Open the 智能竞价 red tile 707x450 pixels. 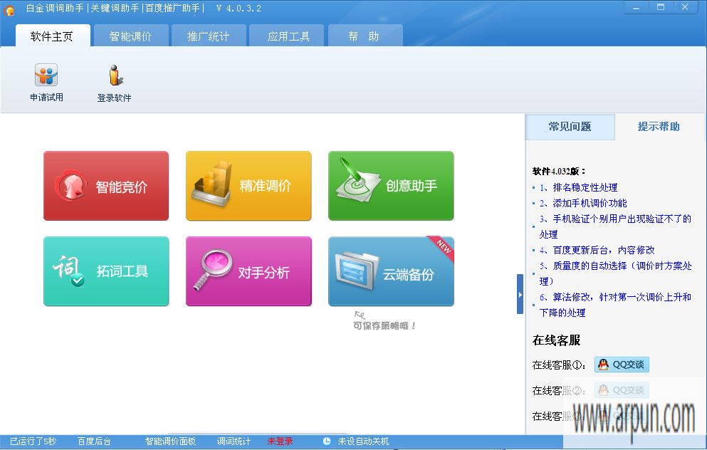coord(106,186)
